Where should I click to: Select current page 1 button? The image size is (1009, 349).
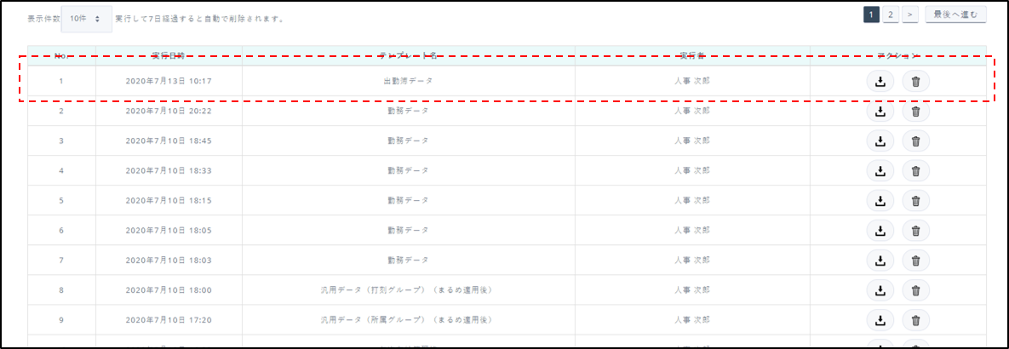pos(870,14)
